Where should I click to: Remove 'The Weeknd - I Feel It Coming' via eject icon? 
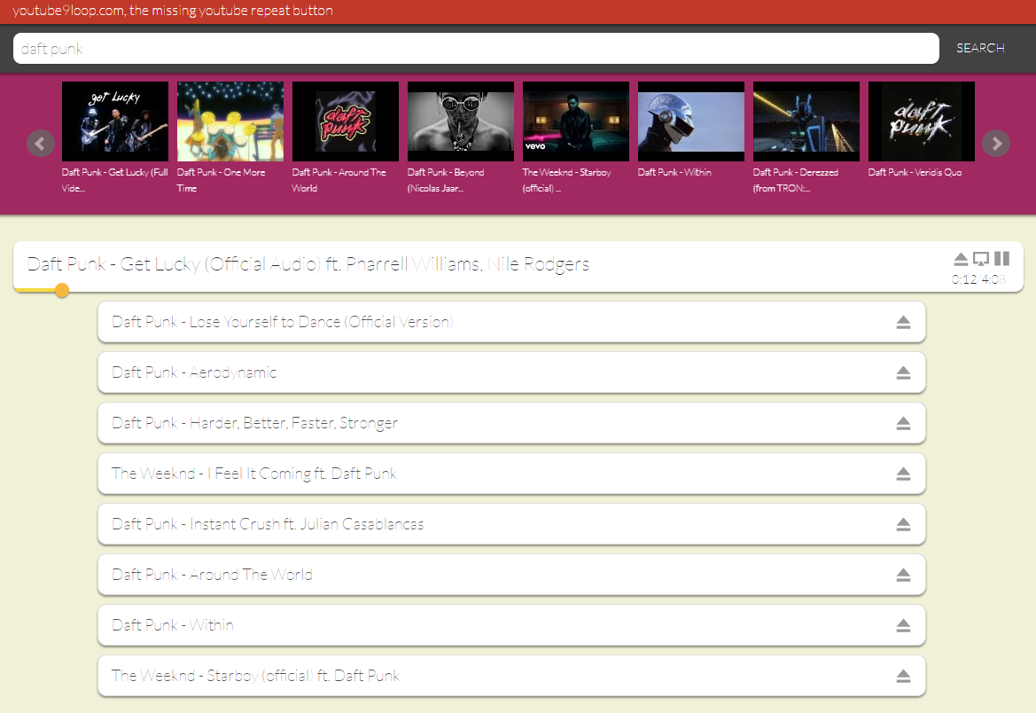point(904,474)
